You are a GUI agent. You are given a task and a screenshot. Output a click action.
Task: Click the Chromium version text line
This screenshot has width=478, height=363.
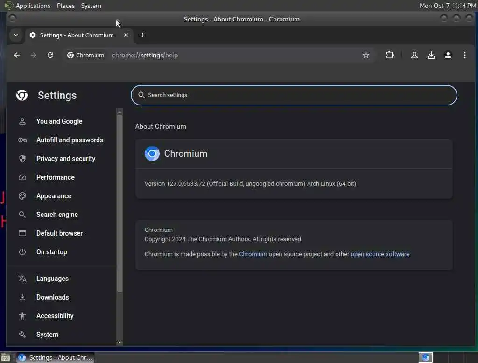(250, 183)
